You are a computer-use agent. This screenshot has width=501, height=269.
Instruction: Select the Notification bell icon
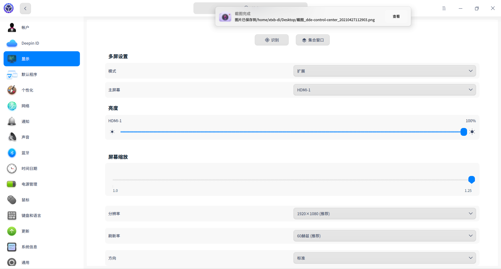(12, 121)
